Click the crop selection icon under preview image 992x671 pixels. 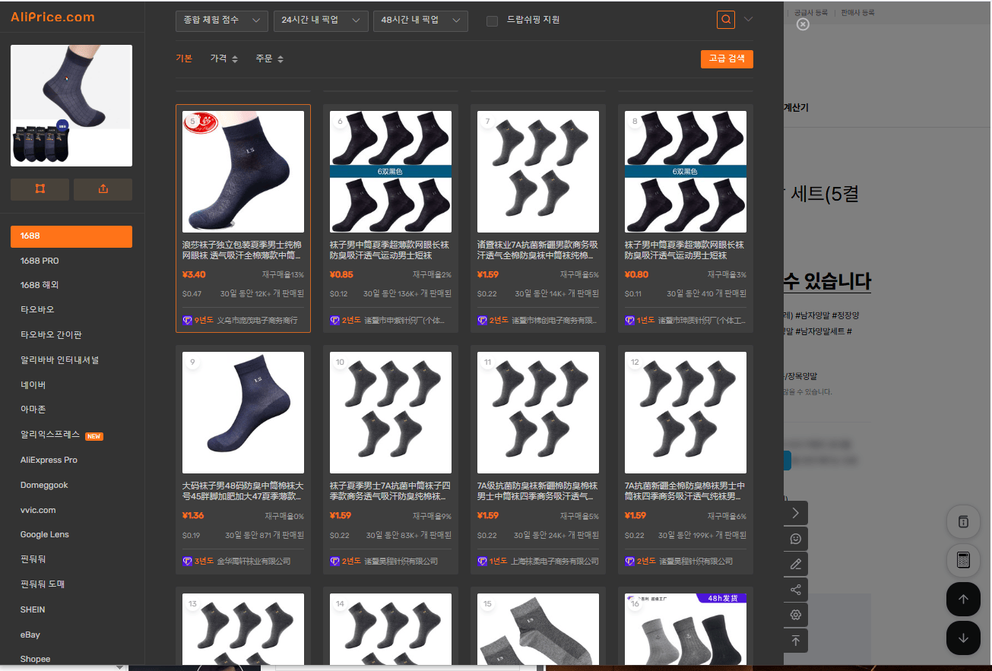point(40,189)
